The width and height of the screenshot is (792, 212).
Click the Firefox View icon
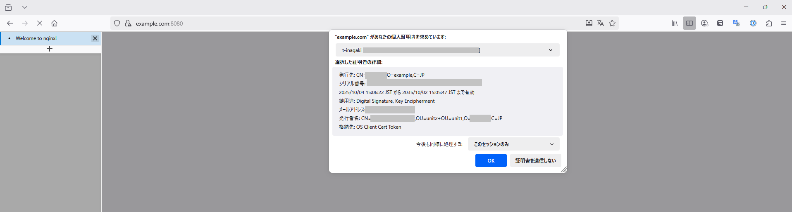tap(8, 7)
